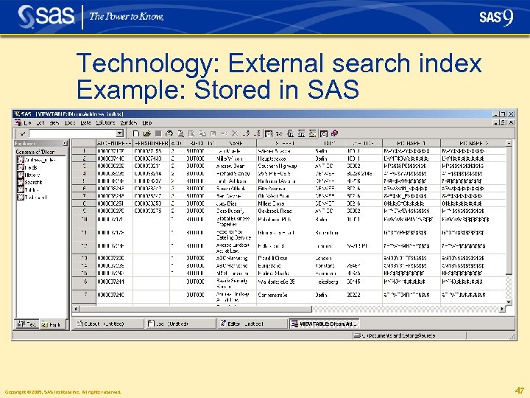Select row number 10 header

click(84, 222)
